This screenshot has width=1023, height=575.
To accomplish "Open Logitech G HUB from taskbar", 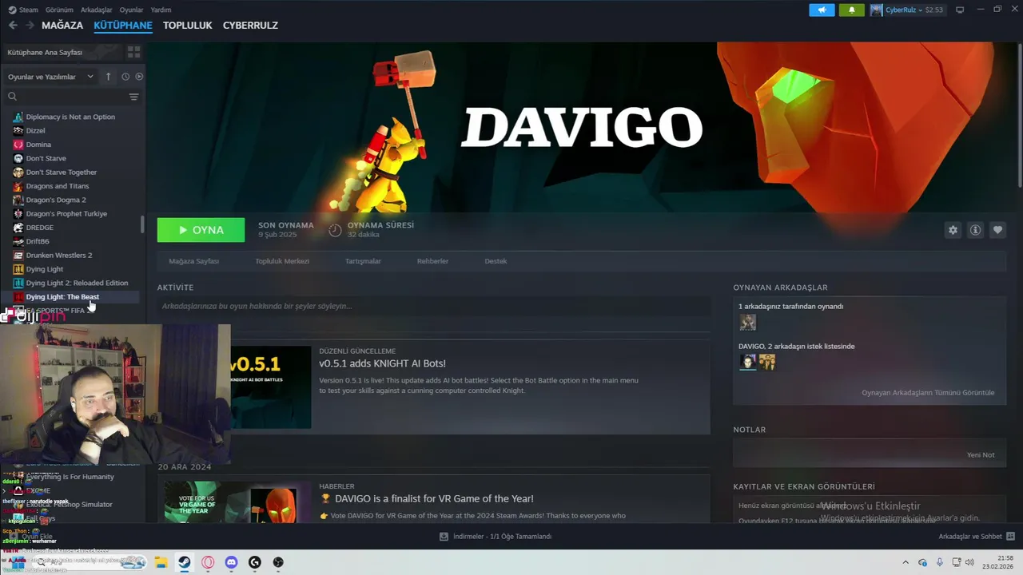I will pos(255,562).
